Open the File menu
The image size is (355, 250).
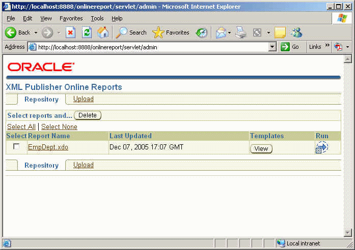click(x=11, y=18)
